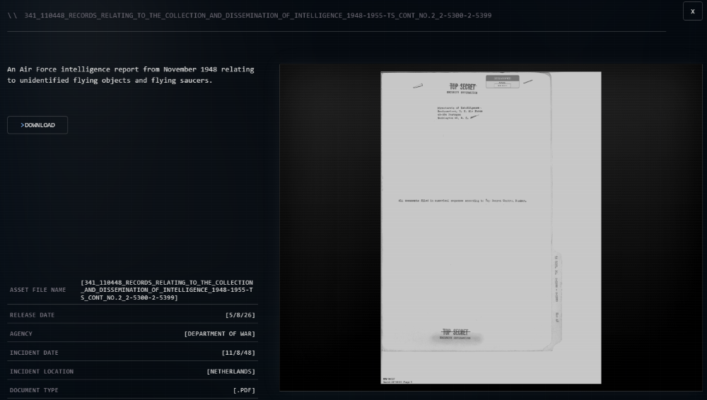Click the DOWNLOAD button
This screenshot has height=400, width=707.
[x=37, y=125]
